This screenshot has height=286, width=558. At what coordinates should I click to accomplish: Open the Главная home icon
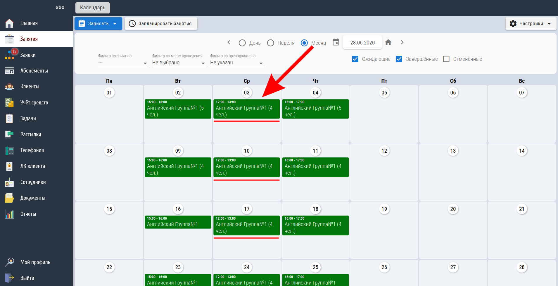(x=9, y=23)
